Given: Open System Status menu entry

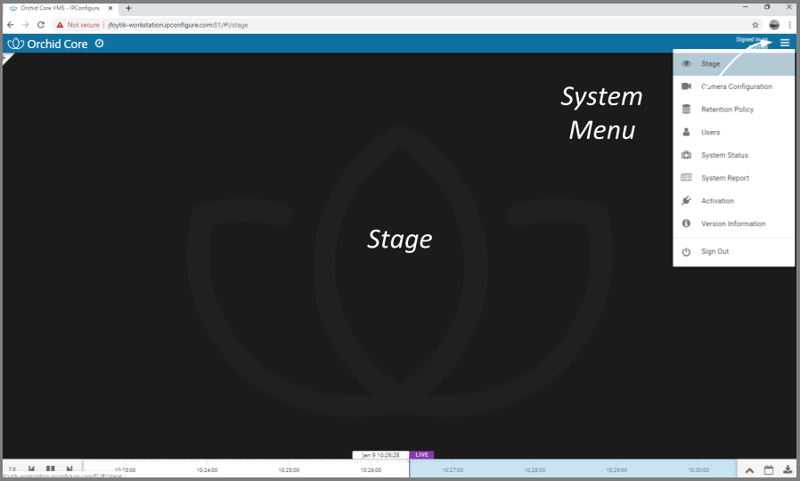Looking at the screenshot, I should 734,155.
